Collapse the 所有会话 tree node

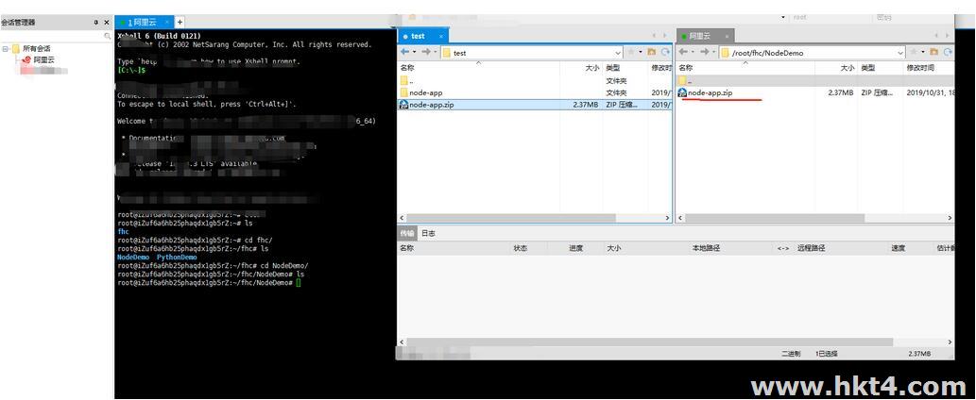tap(7, 48)
